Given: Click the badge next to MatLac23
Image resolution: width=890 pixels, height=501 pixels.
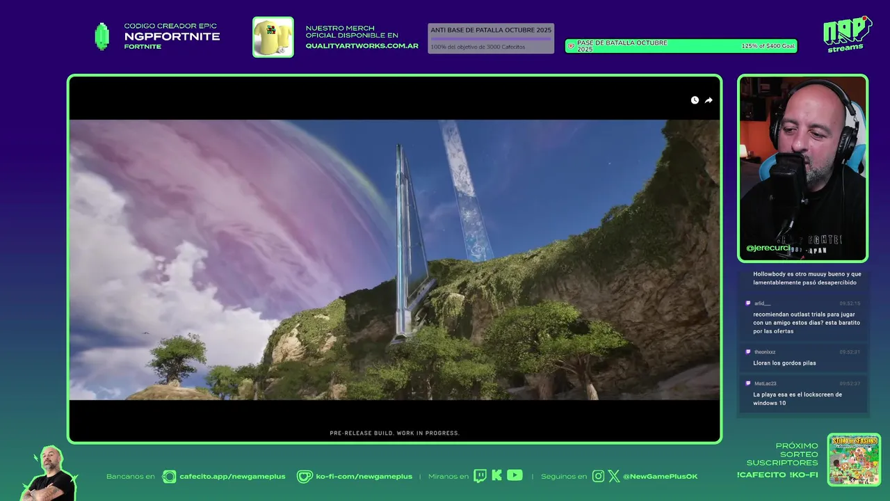Looking at the screenshot, I should click(x=748, y=383).
